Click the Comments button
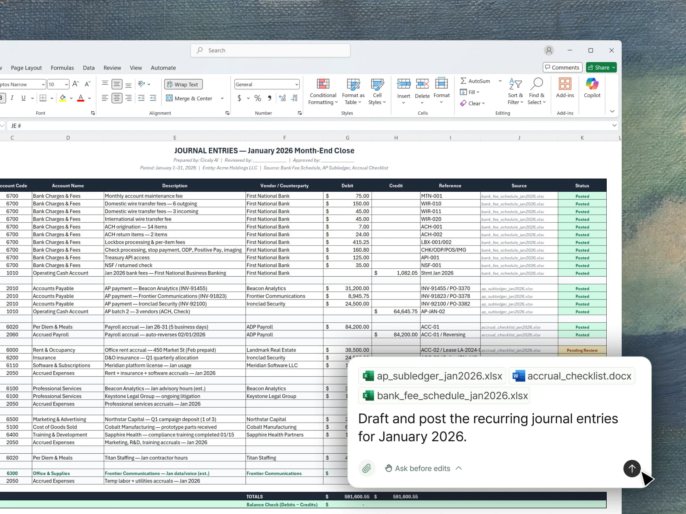 point(562,67)
